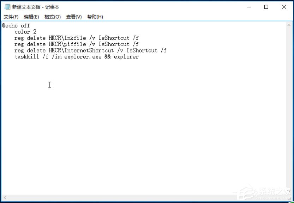The height and width of the screenshot is (203, 294).
Task: Click the 系统之家 watermark logo
Action: click(x=259, y=192)
